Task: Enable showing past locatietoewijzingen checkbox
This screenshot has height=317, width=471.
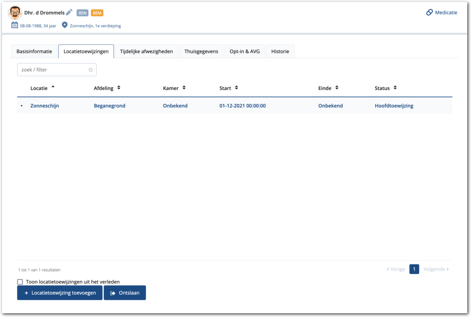Action: pyautogui.click(x=20, y=282)
